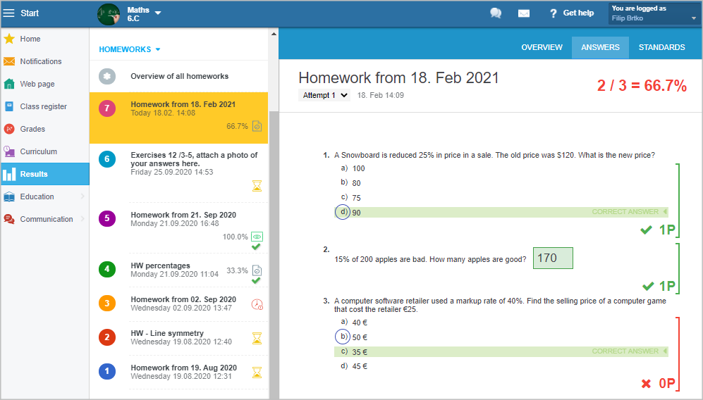Open Homework from 21. Sep 2020 entry
The width and height of the screenshot is (703, 400).
(179, 228)
